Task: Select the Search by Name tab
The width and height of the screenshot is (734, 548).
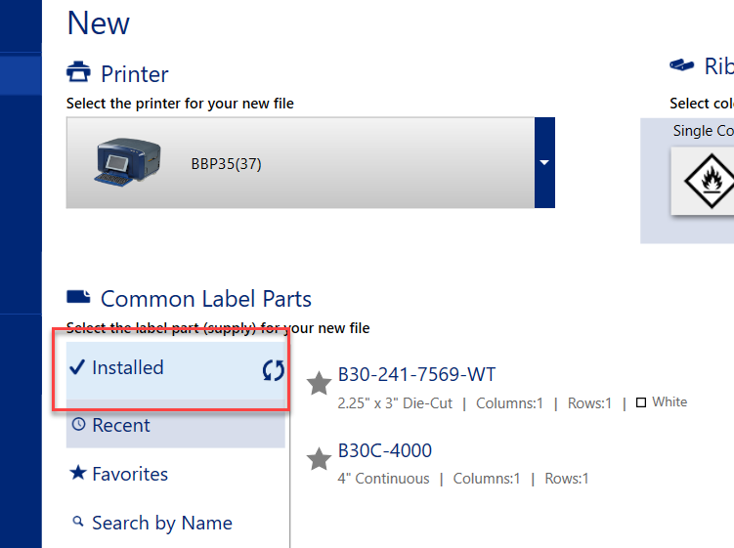Action: pos(162,523)
